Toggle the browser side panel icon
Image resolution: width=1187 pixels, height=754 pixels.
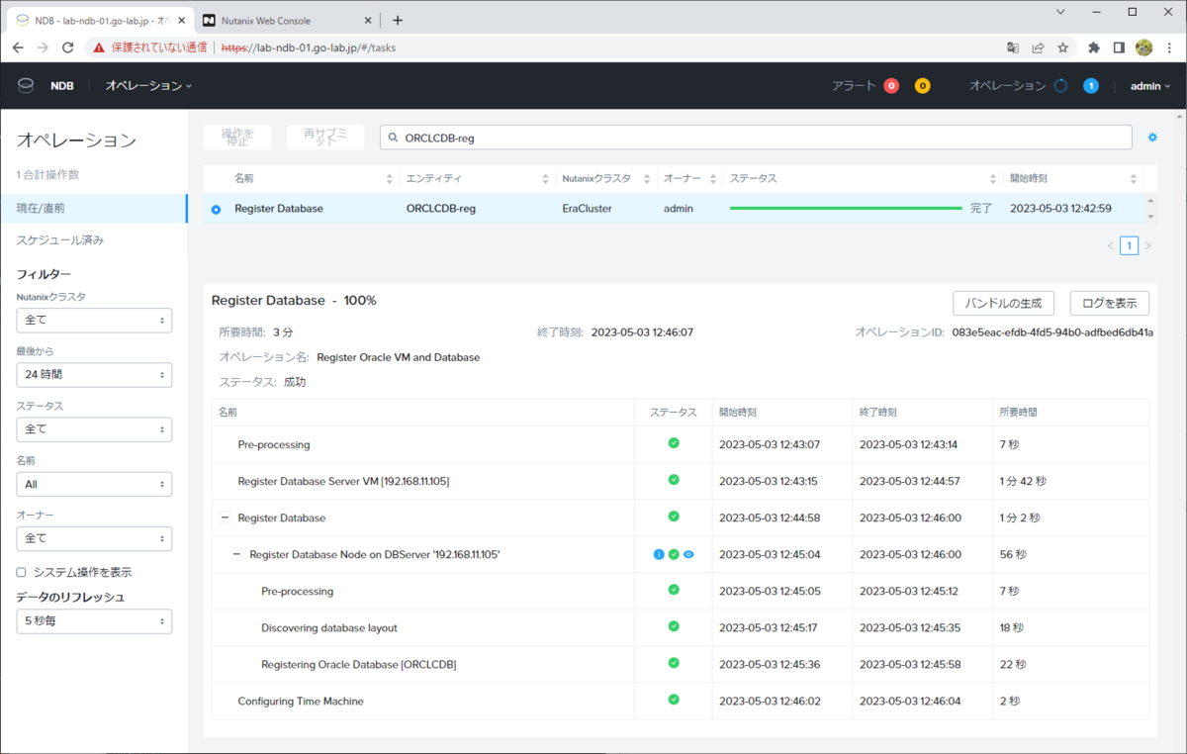[1119, 47]
